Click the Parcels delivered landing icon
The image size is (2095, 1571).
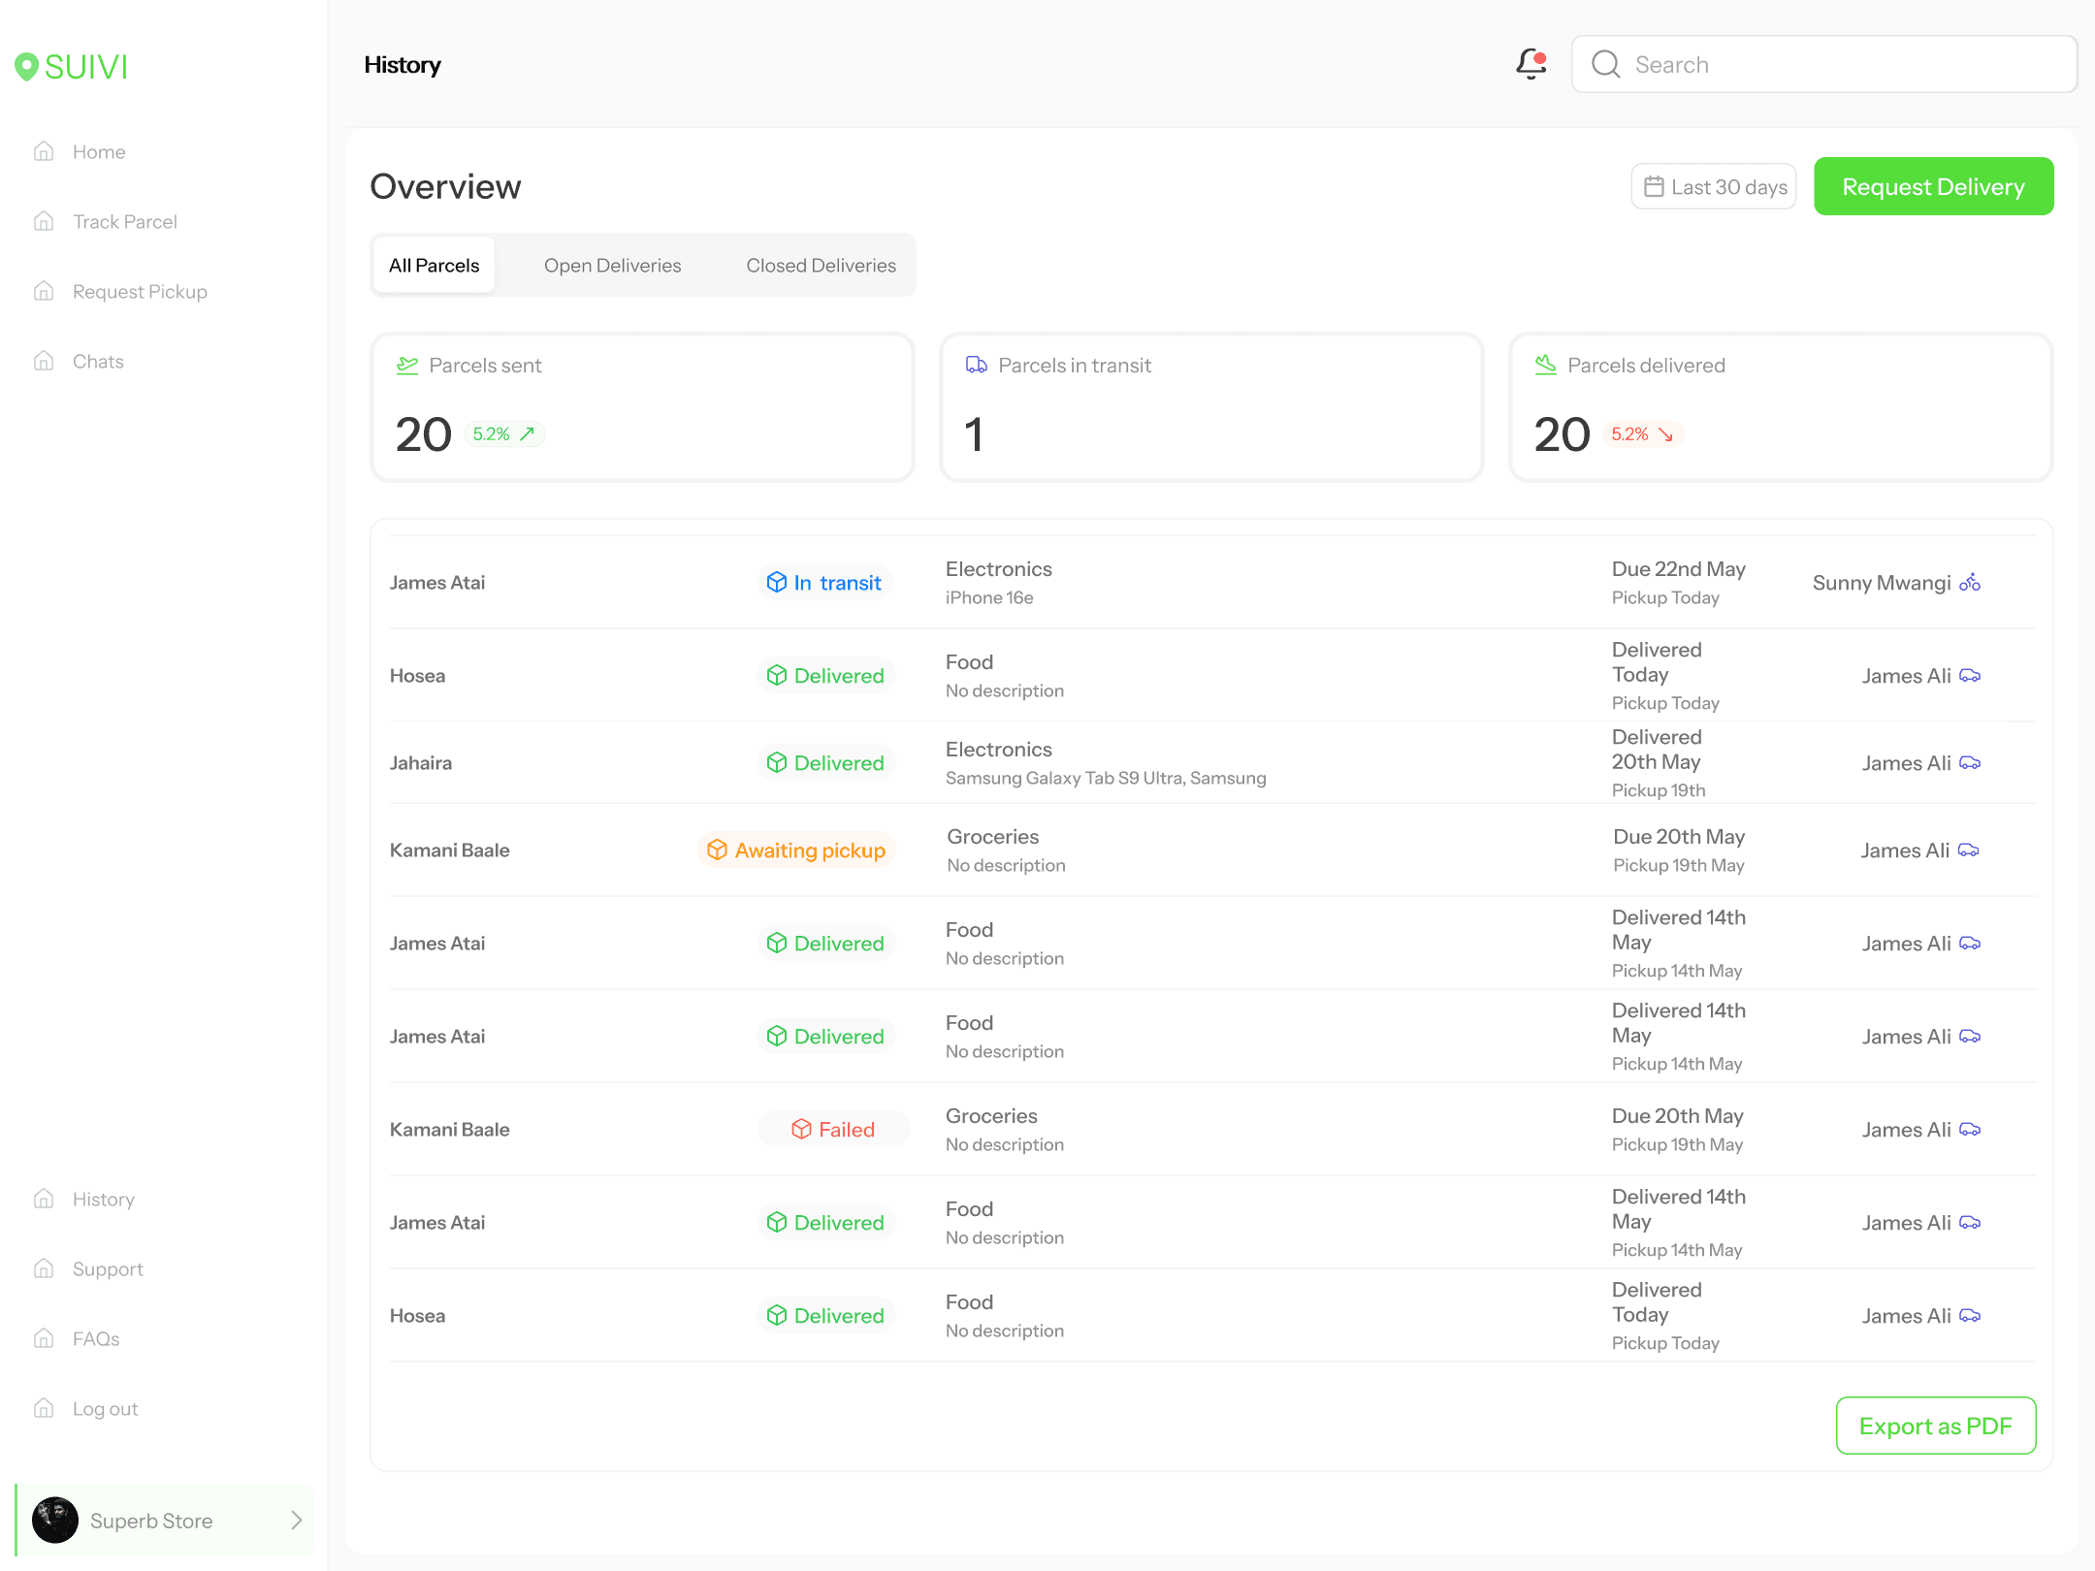(1545, 366)
